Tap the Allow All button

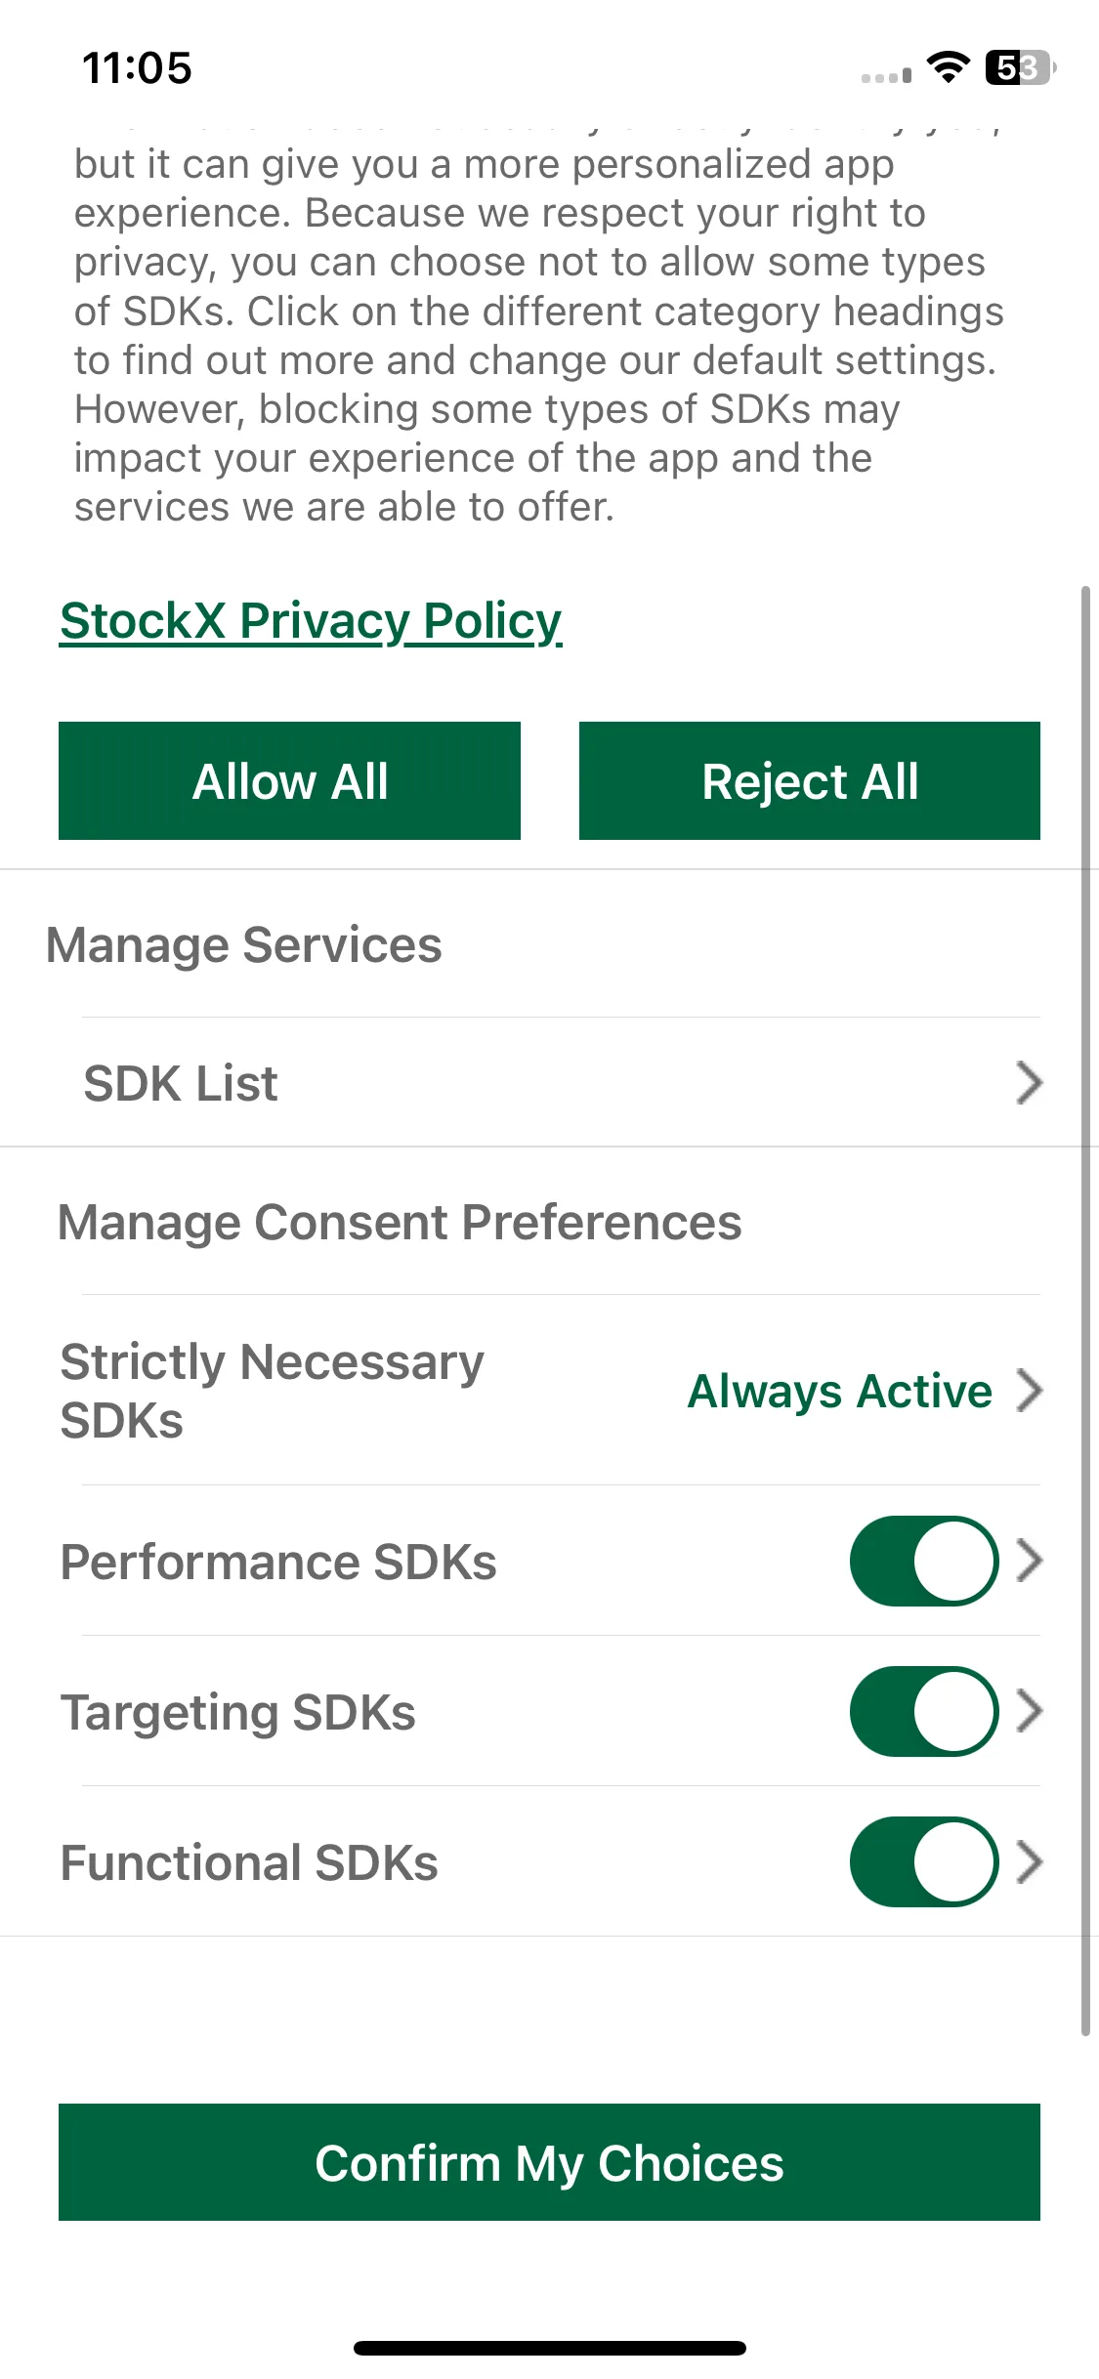[x=289, y=780]
